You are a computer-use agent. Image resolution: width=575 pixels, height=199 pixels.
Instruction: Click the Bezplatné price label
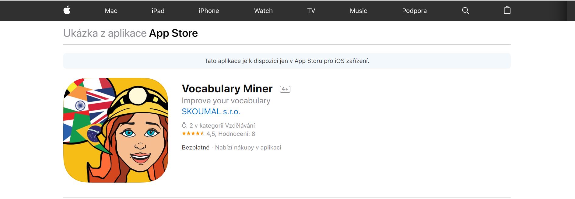195,147
